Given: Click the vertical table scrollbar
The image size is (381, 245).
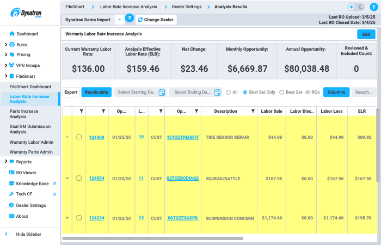Looking at the screenshot, I should [378, 145].
